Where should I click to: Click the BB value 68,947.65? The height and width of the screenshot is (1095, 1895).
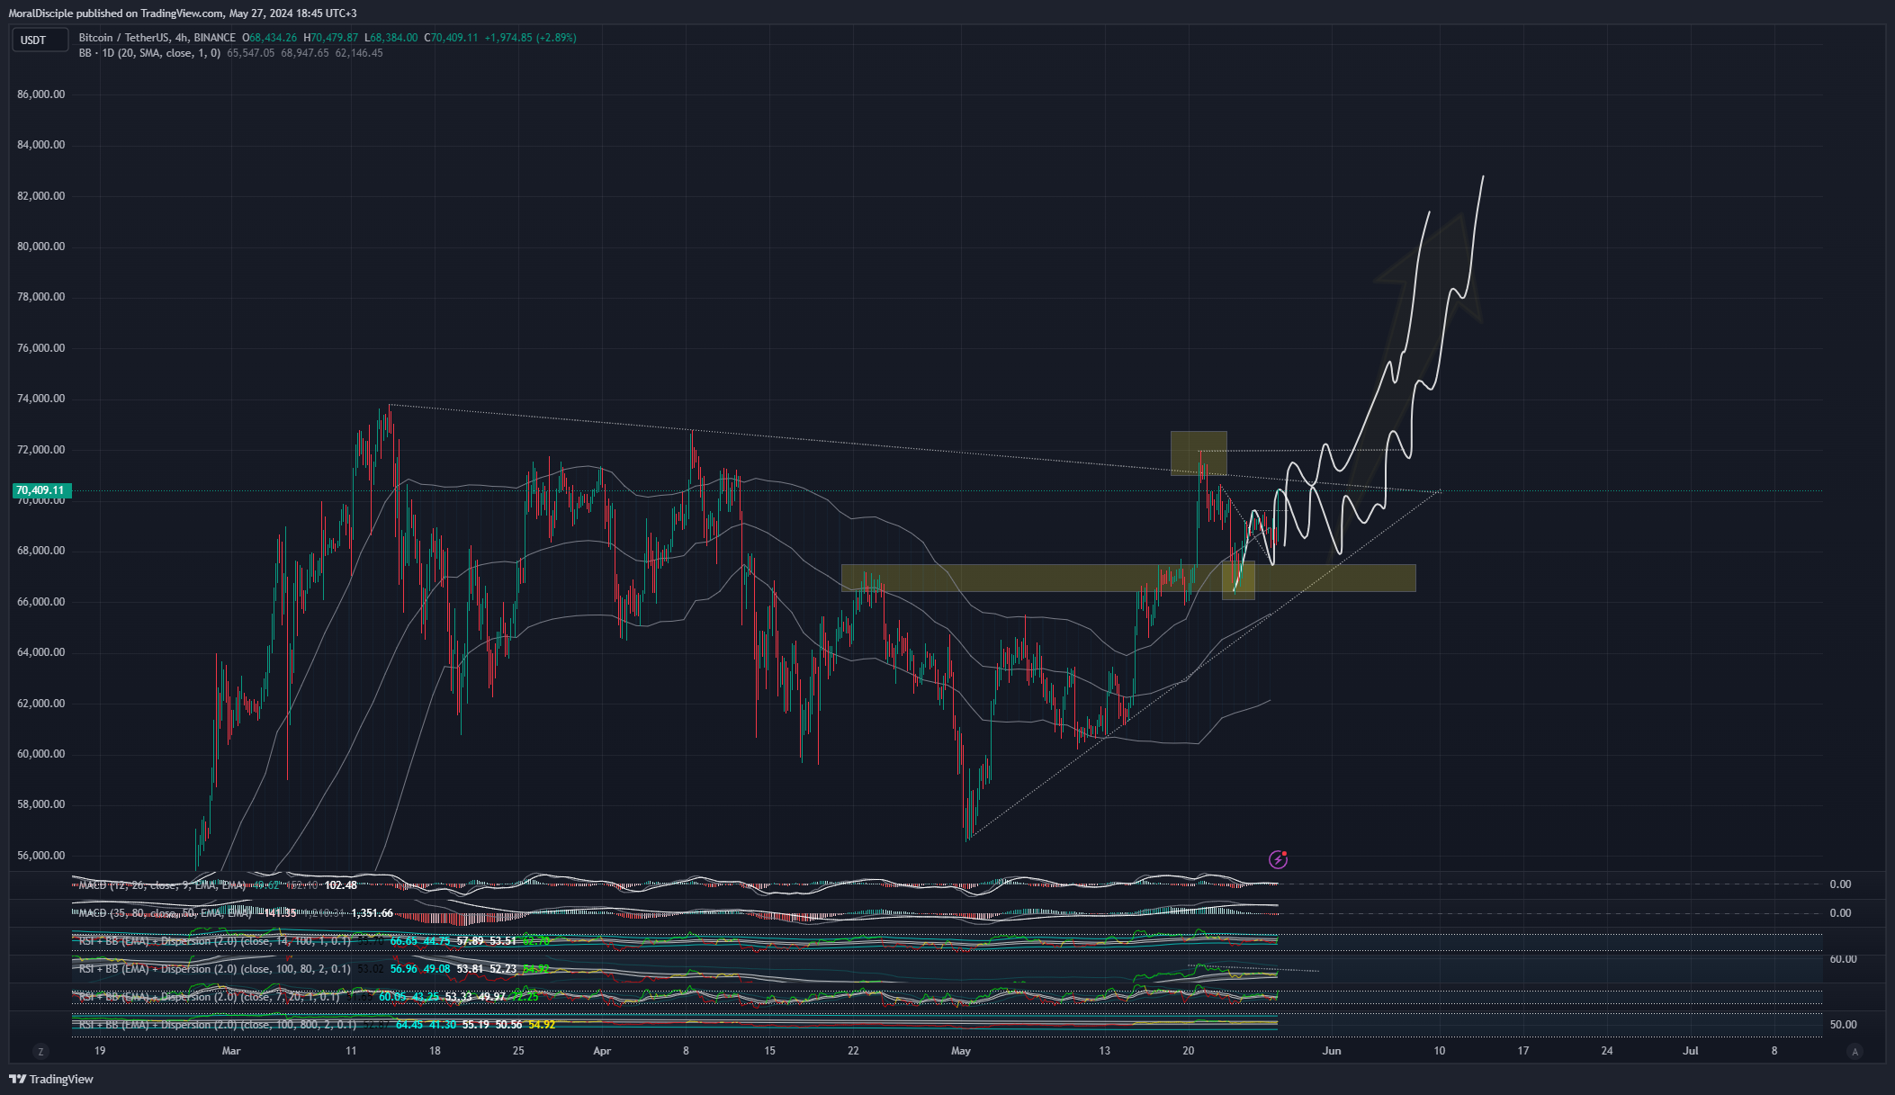click(x=305, y=53)
